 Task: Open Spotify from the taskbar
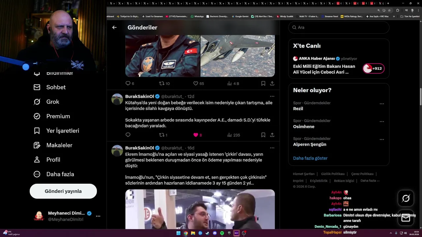point(222,233)
